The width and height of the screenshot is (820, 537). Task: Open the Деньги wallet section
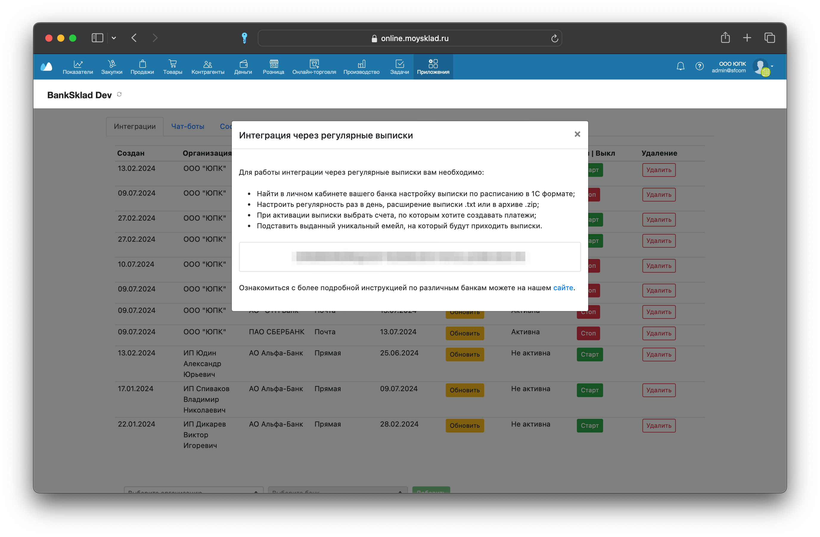tap(243, 67)
